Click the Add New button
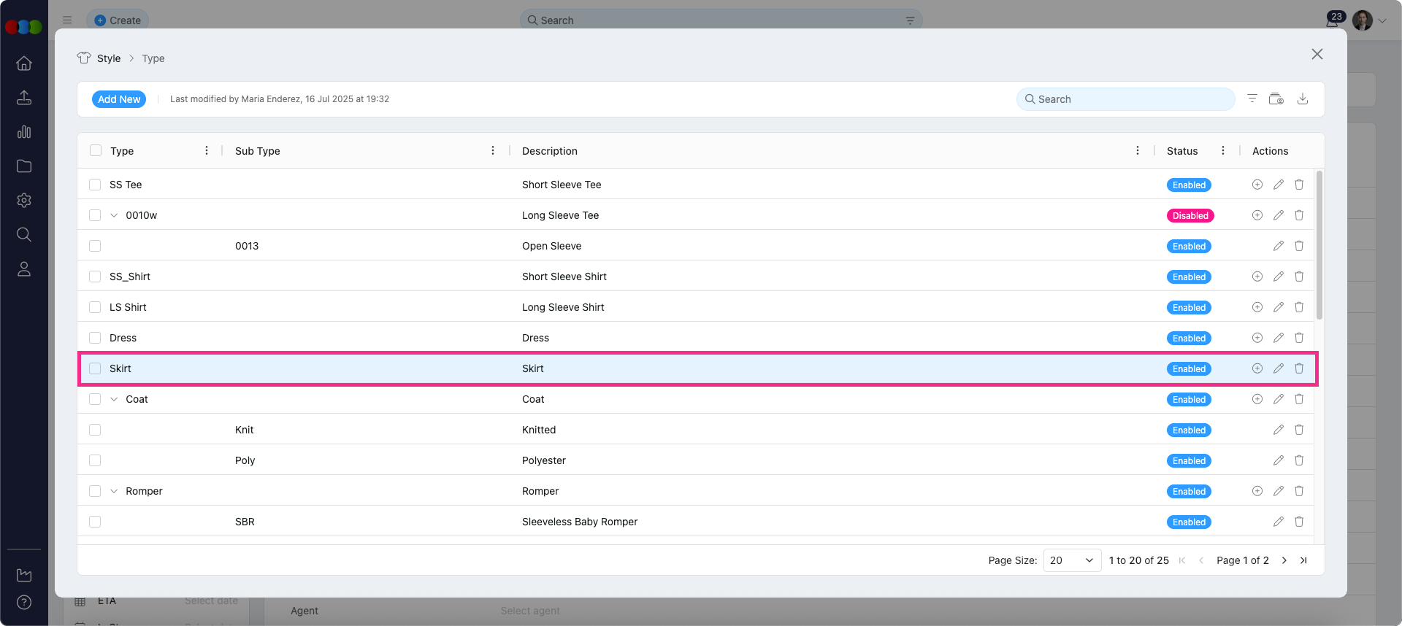The width and height of the screenshot is (1402, 626). pyautogui.click(x=119, y=99)
